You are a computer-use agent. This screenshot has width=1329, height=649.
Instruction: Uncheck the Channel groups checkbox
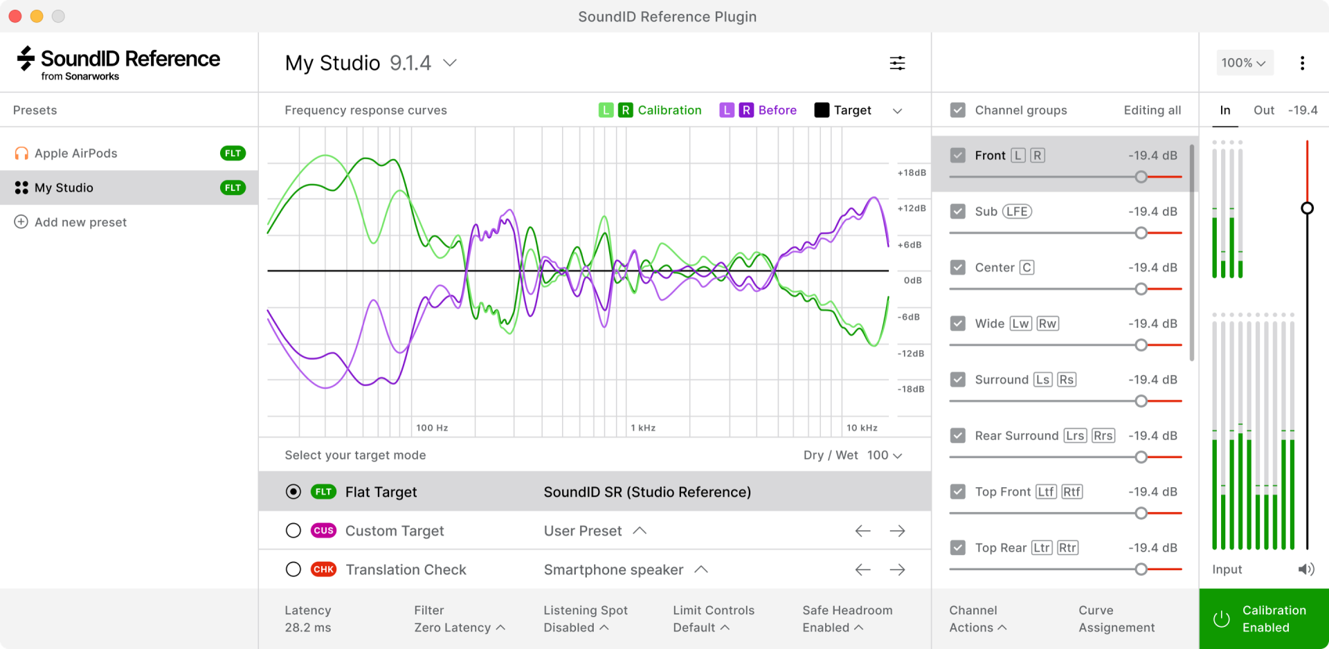coord(958,110)
